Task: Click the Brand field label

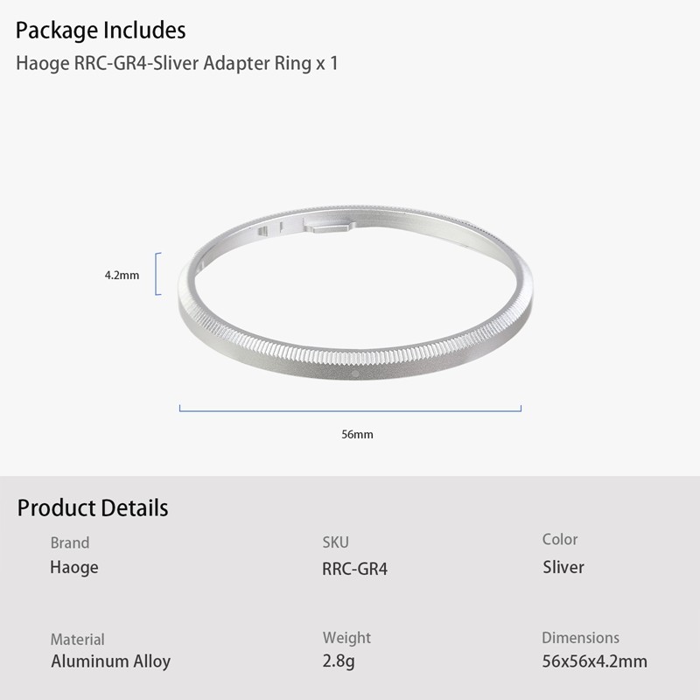Action: tap(70, 542)
